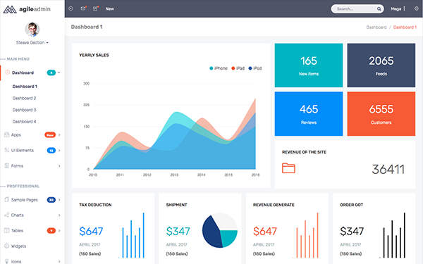The height and width of the screenshot is (264, 423).
Task: Open the 2065 Feeds tile
Action: tap(381, 65)
